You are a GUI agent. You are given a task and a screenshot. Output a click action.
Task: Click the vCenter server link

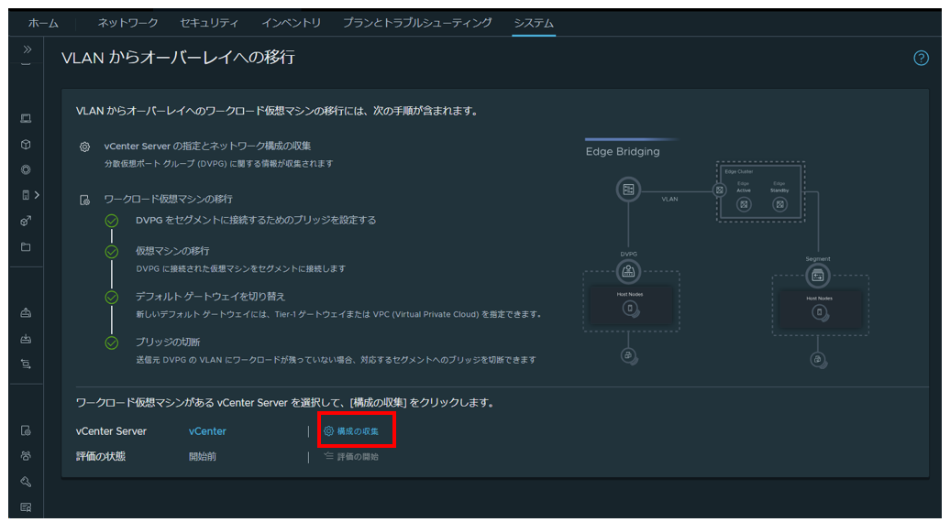click(x=207, y=431)
